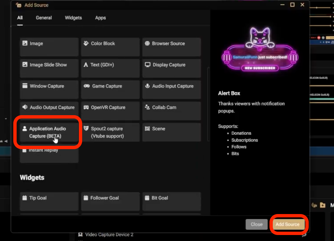Open the Widgets tab

pos(73,18)
